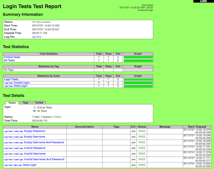Click the 'Login Tests Test Report' title
The height and width of the screenshot is (169, 214).
point(32,6)
